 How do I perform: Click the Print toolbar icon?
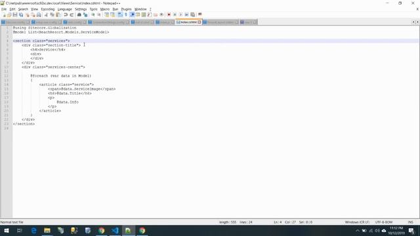(39, 14)
